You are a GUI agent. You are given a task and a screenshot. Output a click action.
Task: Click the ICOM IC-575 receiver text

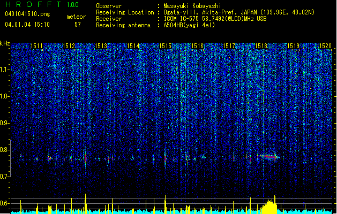[x=215, y=19]
